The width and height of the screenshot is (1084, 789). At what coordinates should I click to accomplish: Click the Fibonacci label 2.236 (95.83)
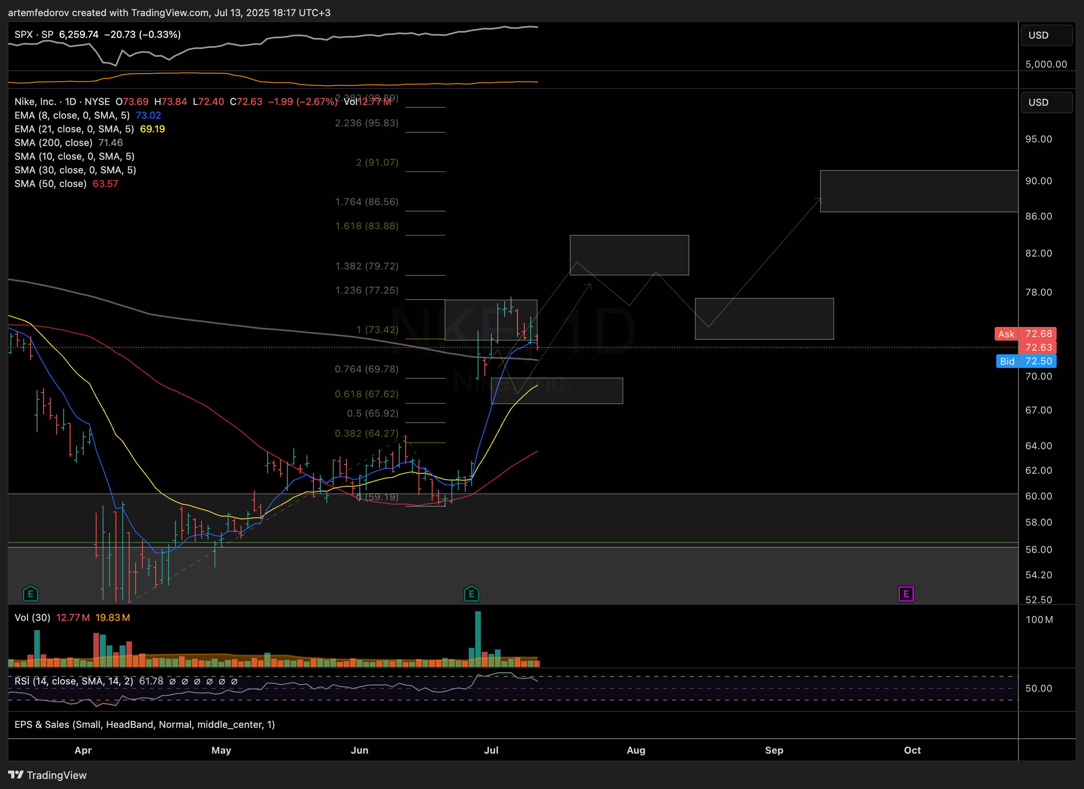367,123
